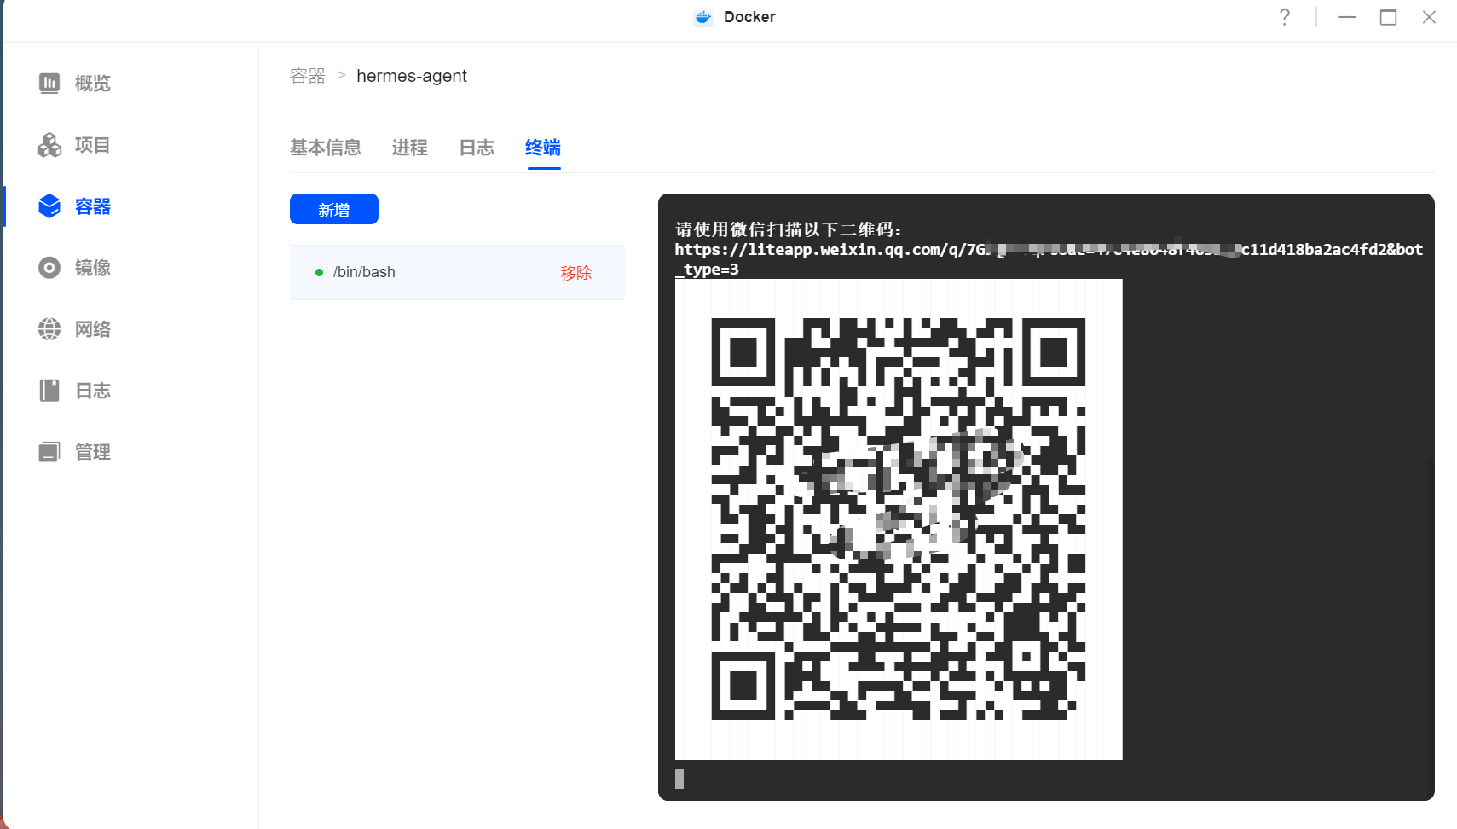
Task: Click the terminal cursor line at bottom
Action: click(679, 779)
